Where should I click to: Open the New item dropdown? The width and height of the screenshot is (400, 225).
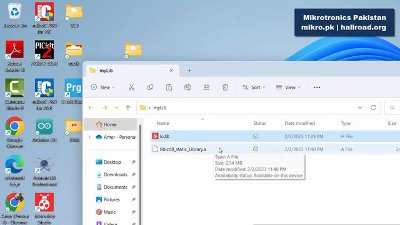(102, 87)
